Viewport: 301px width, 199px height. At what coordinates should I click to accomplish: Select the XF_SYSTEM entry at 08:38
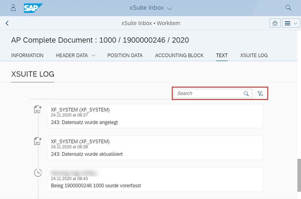[155, 148]
